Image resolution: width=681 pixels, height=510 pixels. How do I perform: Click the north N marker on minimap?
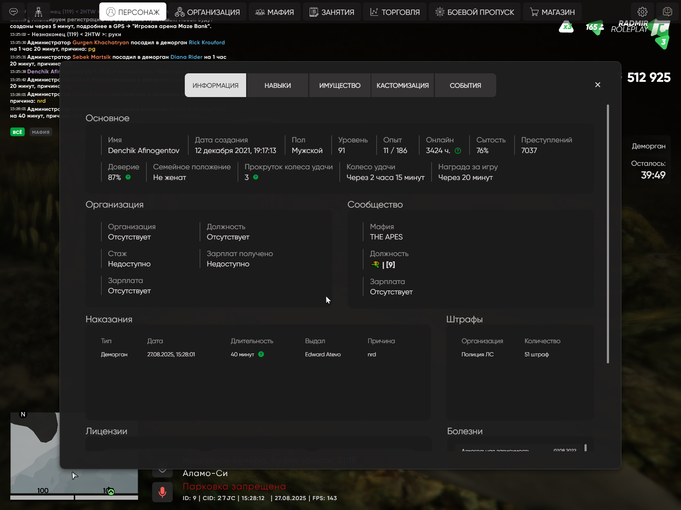(x=23, y=414)
